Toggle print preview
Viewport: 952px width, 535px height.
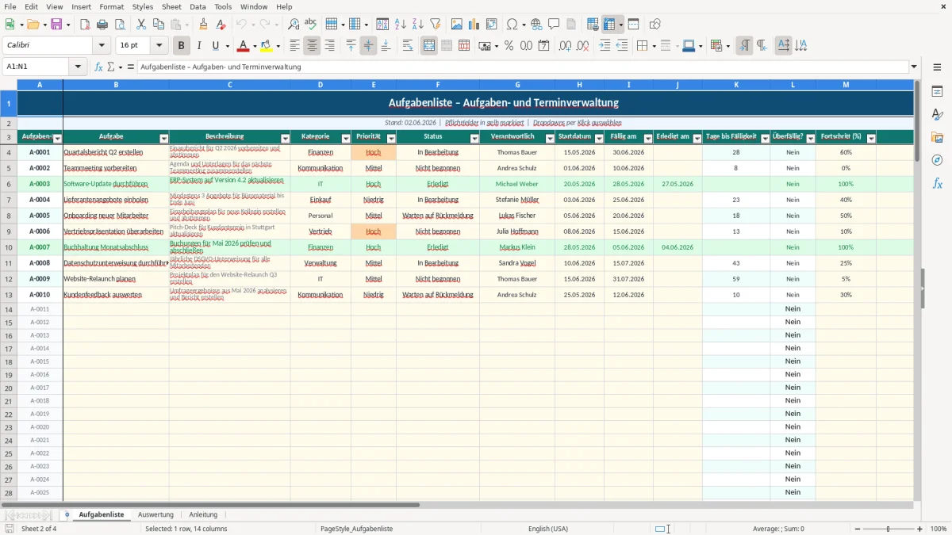coord(121,25)
